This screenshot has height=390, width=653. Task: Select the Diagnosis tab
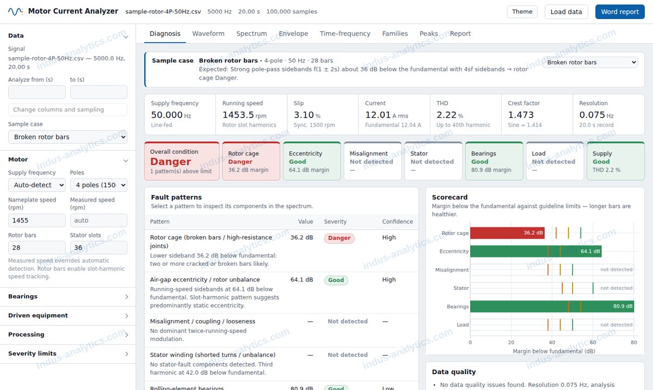(x=165, y=34)
